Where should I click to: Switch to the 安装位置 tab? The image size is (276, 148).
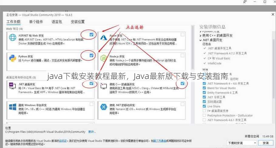coord(78,22)
